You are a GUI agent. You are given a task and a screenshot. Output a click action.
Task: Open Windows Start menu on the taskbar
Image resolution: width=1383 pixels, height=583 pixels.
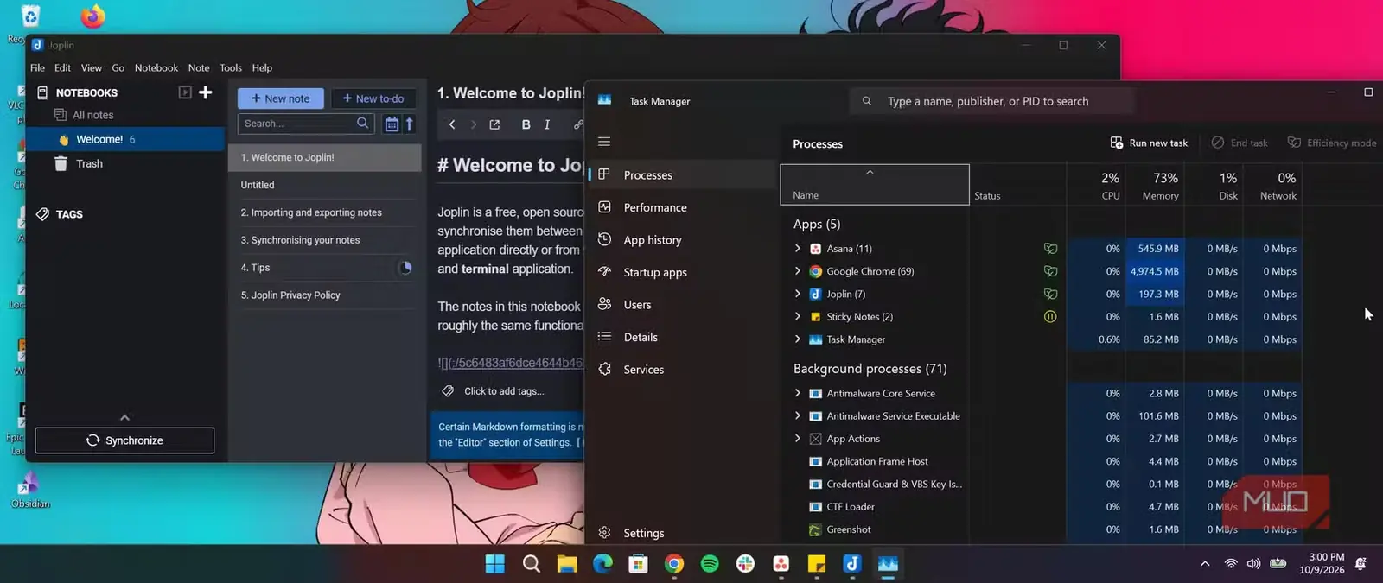point(495,564)
